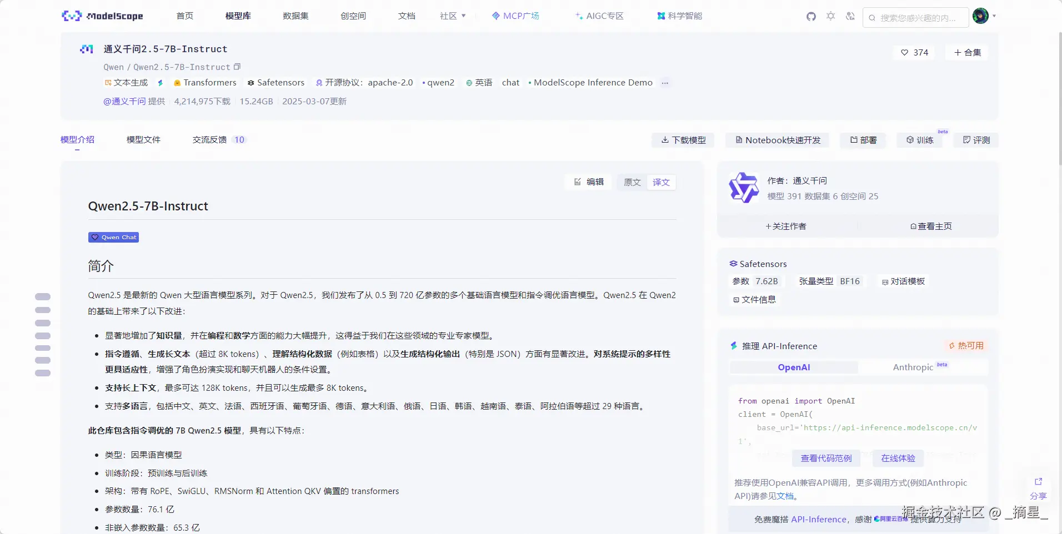Switch to the 模型文件 tab
This screenshot has width=1062, height=534.
pos(143,140)
